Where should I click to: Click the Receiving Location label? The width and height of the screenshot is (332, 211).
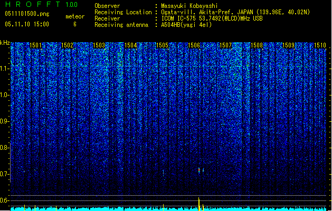point(123,12)
